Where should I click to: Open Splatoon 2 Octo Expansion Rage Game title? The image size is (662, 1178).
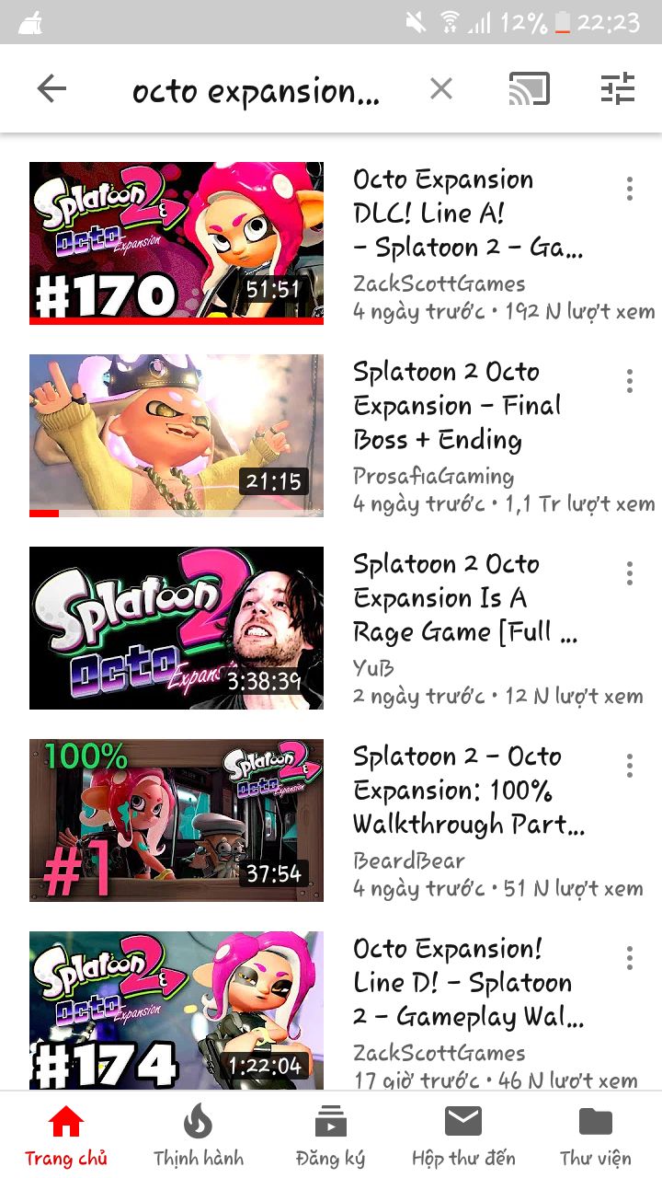click(466, 598)
